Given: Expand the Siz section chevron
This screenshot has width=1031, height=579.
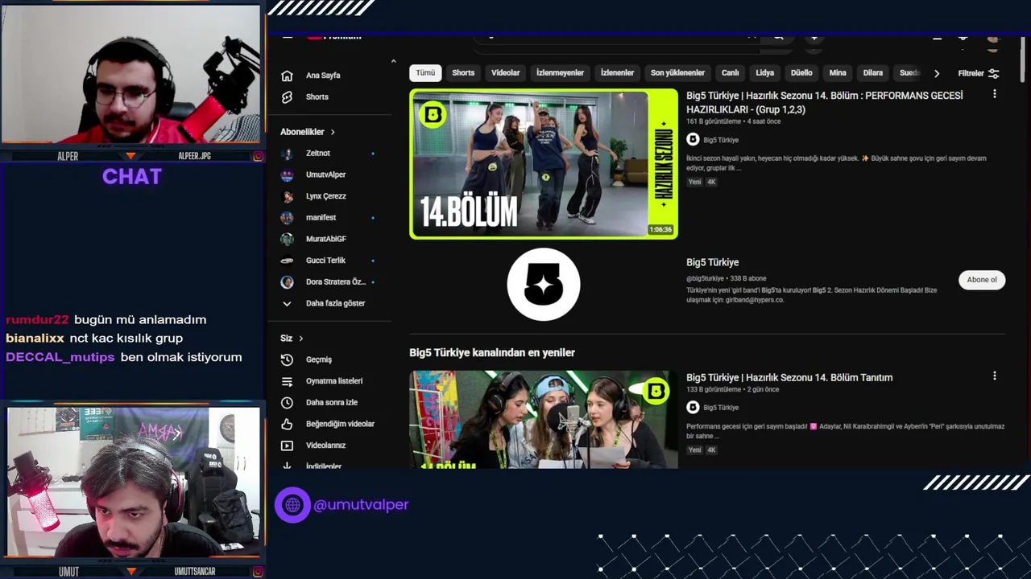Looking at the screenshot, I should (x=301, y=339).
